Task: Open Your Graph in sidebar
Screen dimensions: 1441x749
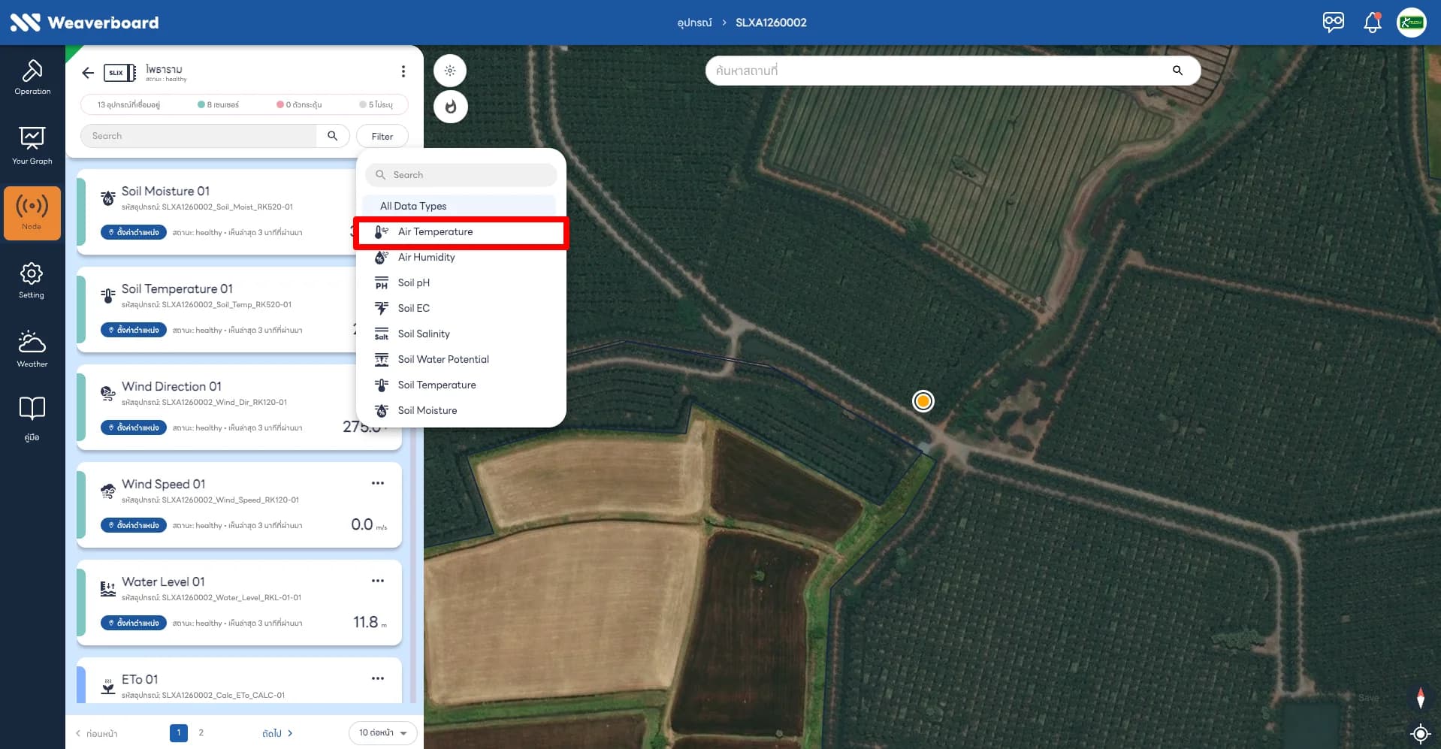Action: 32,146
